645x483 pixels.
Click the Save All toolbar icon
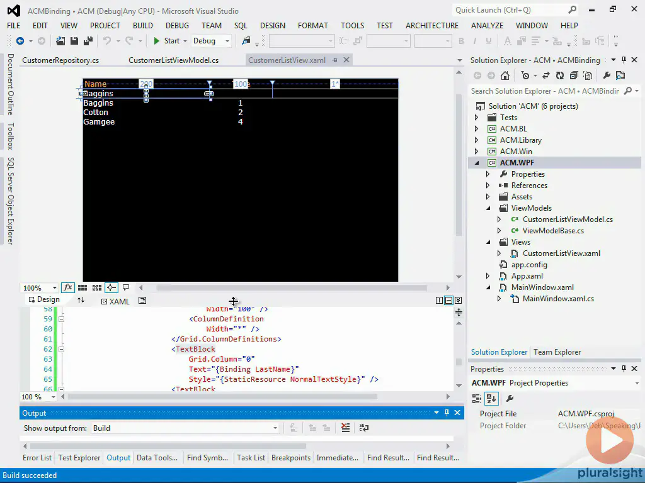coord(88,41)
